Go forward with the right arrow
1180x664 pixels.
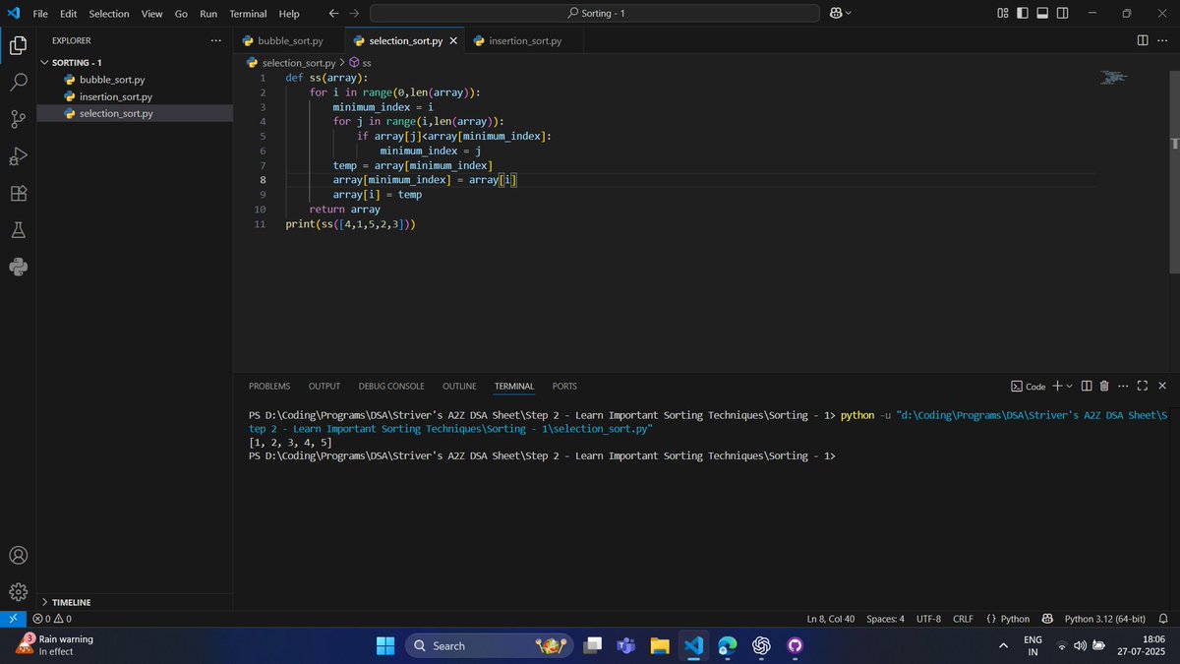354,13
